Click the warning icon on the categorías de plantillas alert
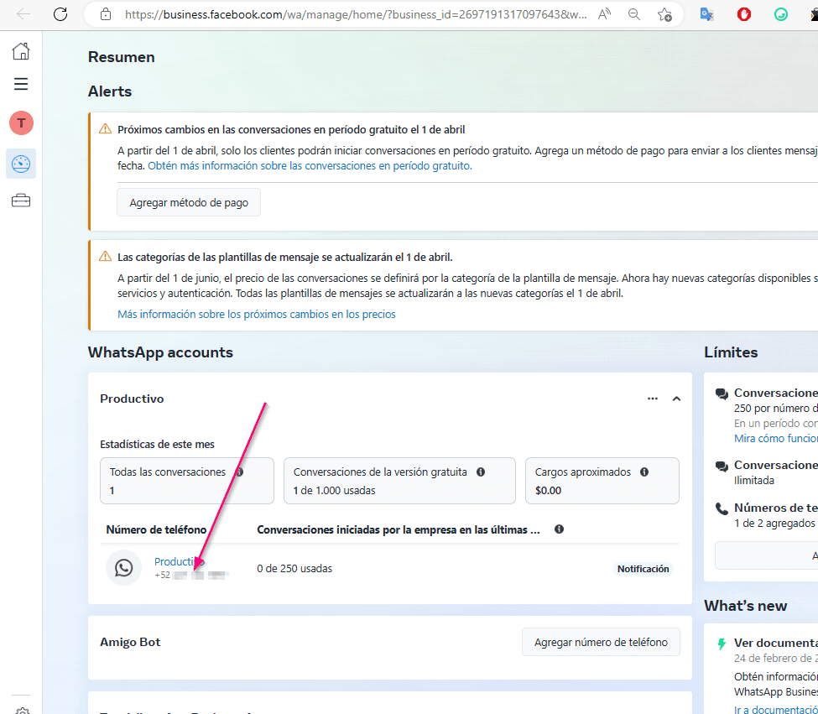This screenshot has height=714, width=818. [106, 257]
